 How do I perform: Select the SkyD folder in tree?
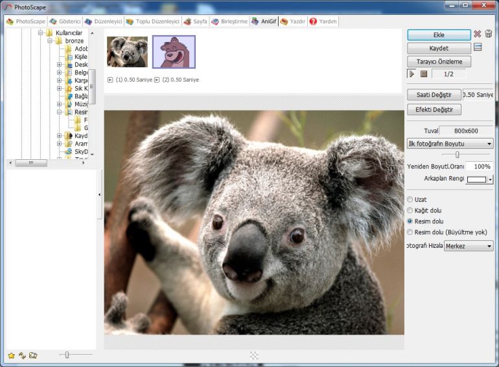point(81,151)
